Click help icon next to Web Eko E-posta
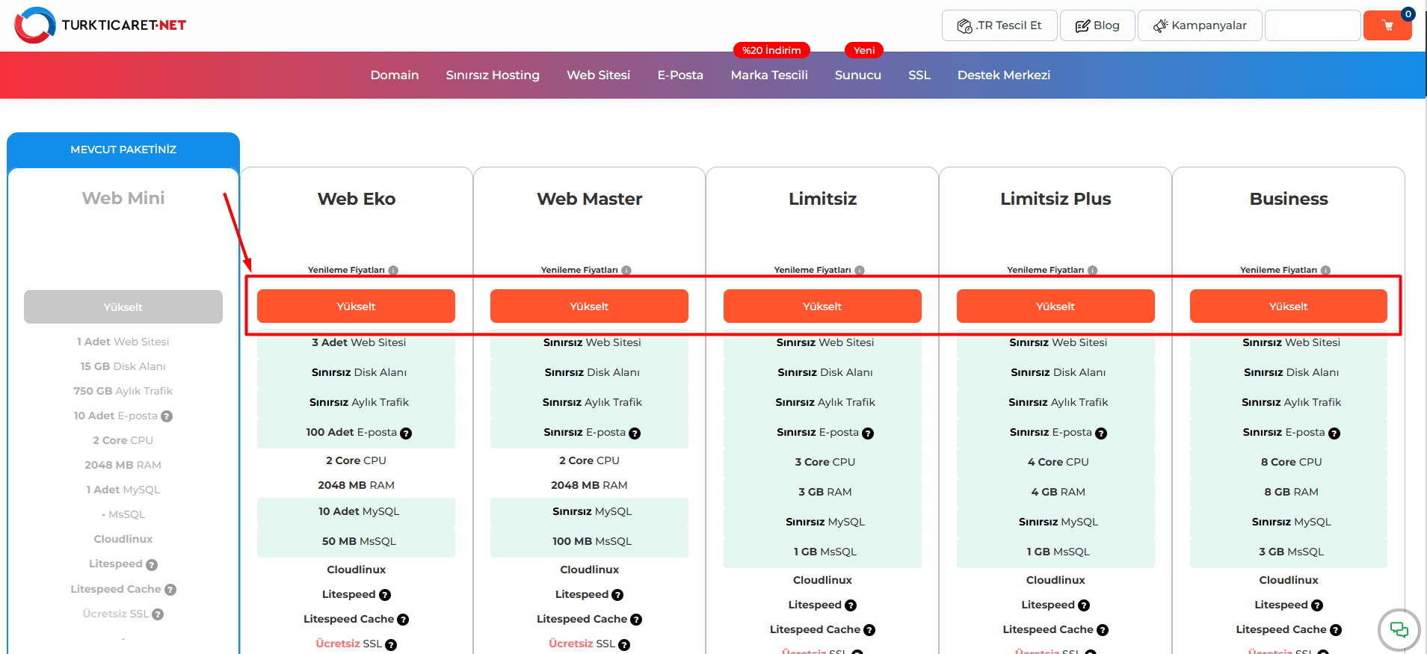 coord(406,434)
